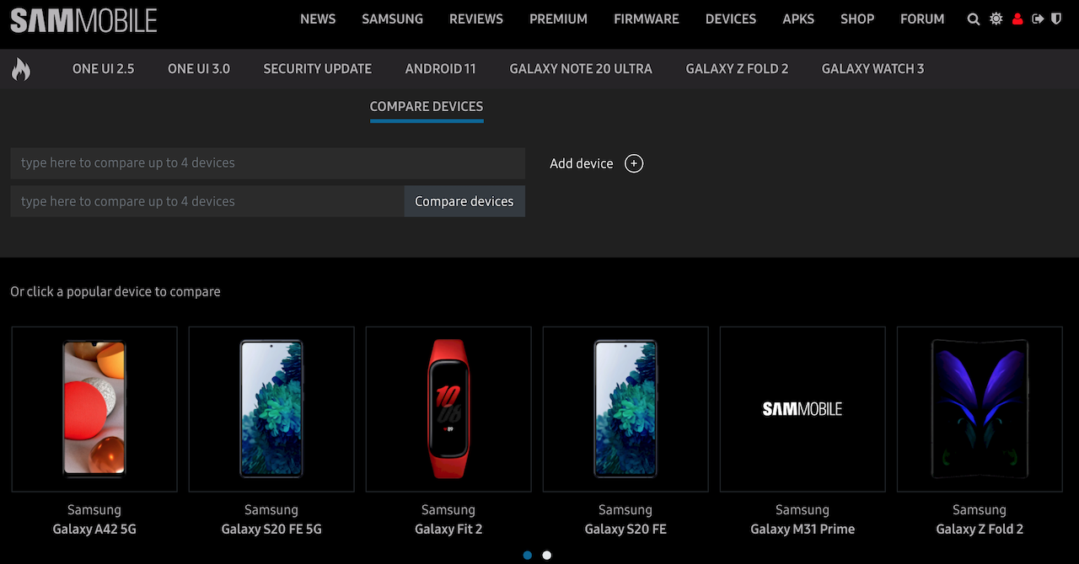The image size is (1079, 564).
Task: Click the Compare devices button
Action: click(x=464, y=201)
